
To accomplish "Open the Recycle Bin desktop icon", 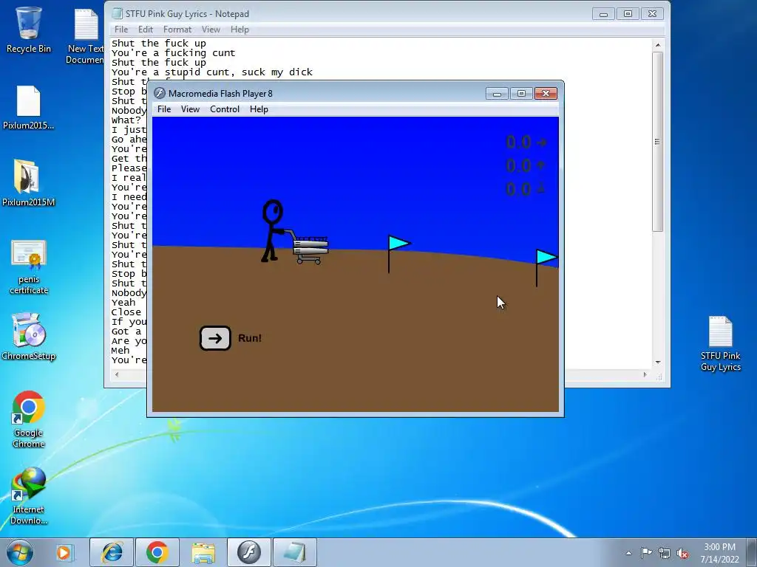I will click(x=29, y=30).
